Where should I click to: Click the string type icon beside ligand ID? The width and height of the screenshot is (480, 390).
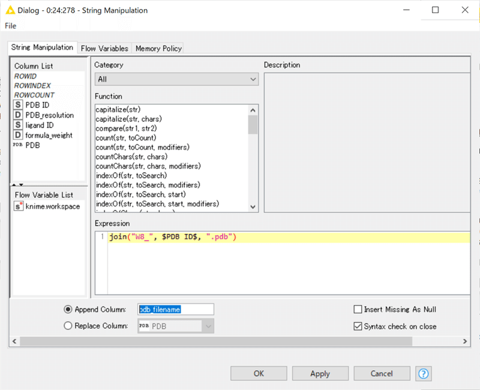tap(18, 125)
